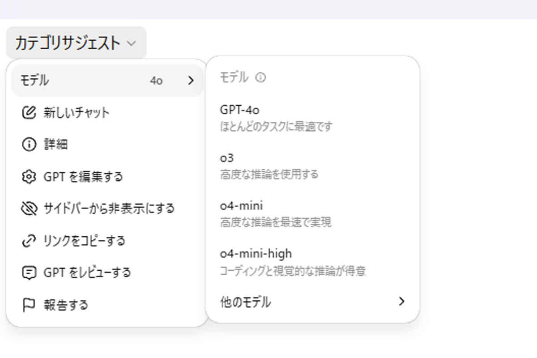The image size is (537, 358).
Task: Select the o3 model
Action: point(227,158)
